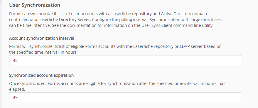This screenshot has width=258, height=108.
Task: Click the gray vertical strip at left edge
Action: (x=1, y=54)
